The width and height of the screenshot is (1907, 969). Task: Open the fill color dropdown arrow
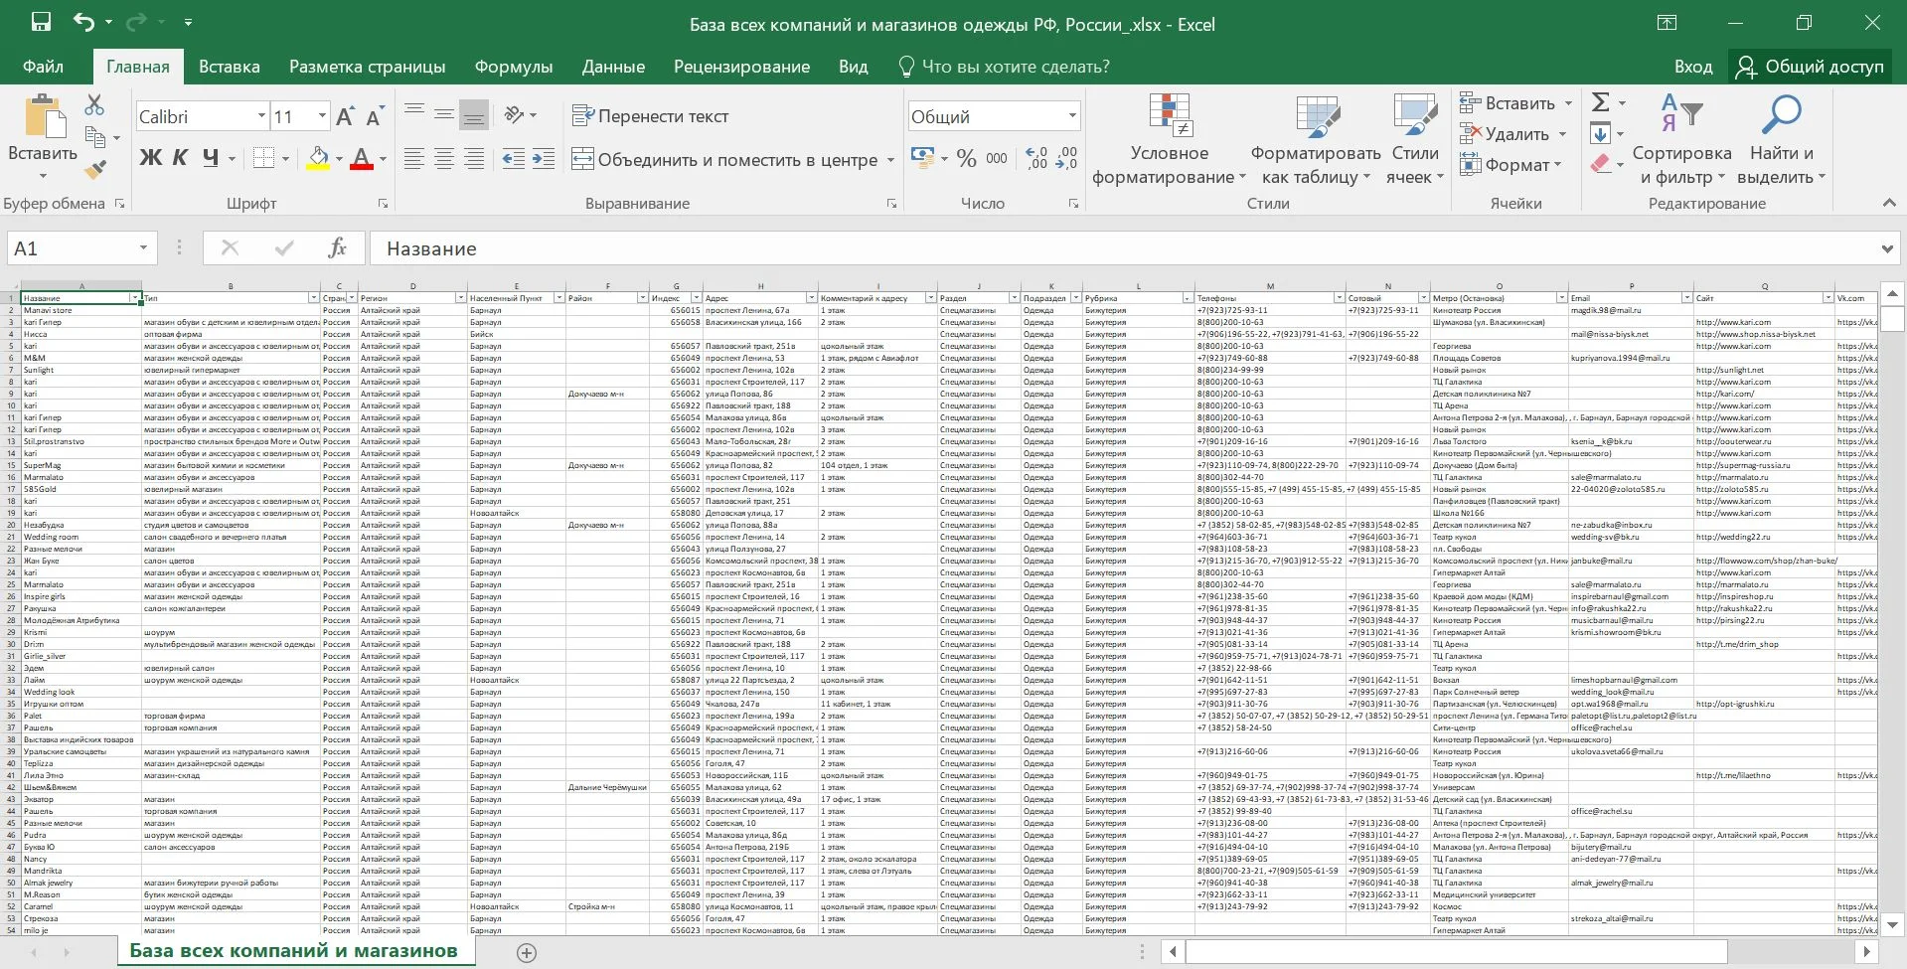point(339,159)
